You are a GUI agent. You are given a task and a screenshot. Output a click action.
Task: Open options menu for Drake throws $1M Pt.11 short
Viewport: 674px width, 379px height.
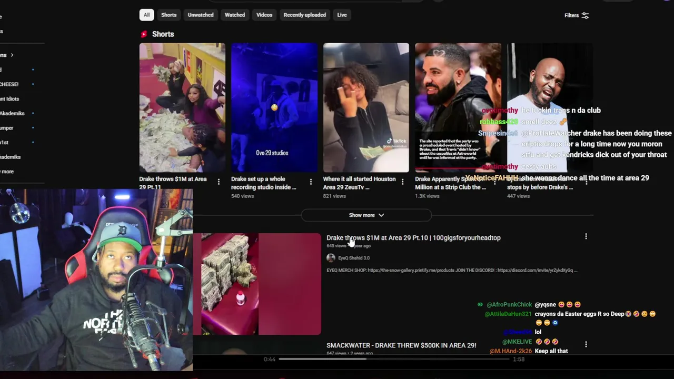pyautogui.click(x=219, y=182)
